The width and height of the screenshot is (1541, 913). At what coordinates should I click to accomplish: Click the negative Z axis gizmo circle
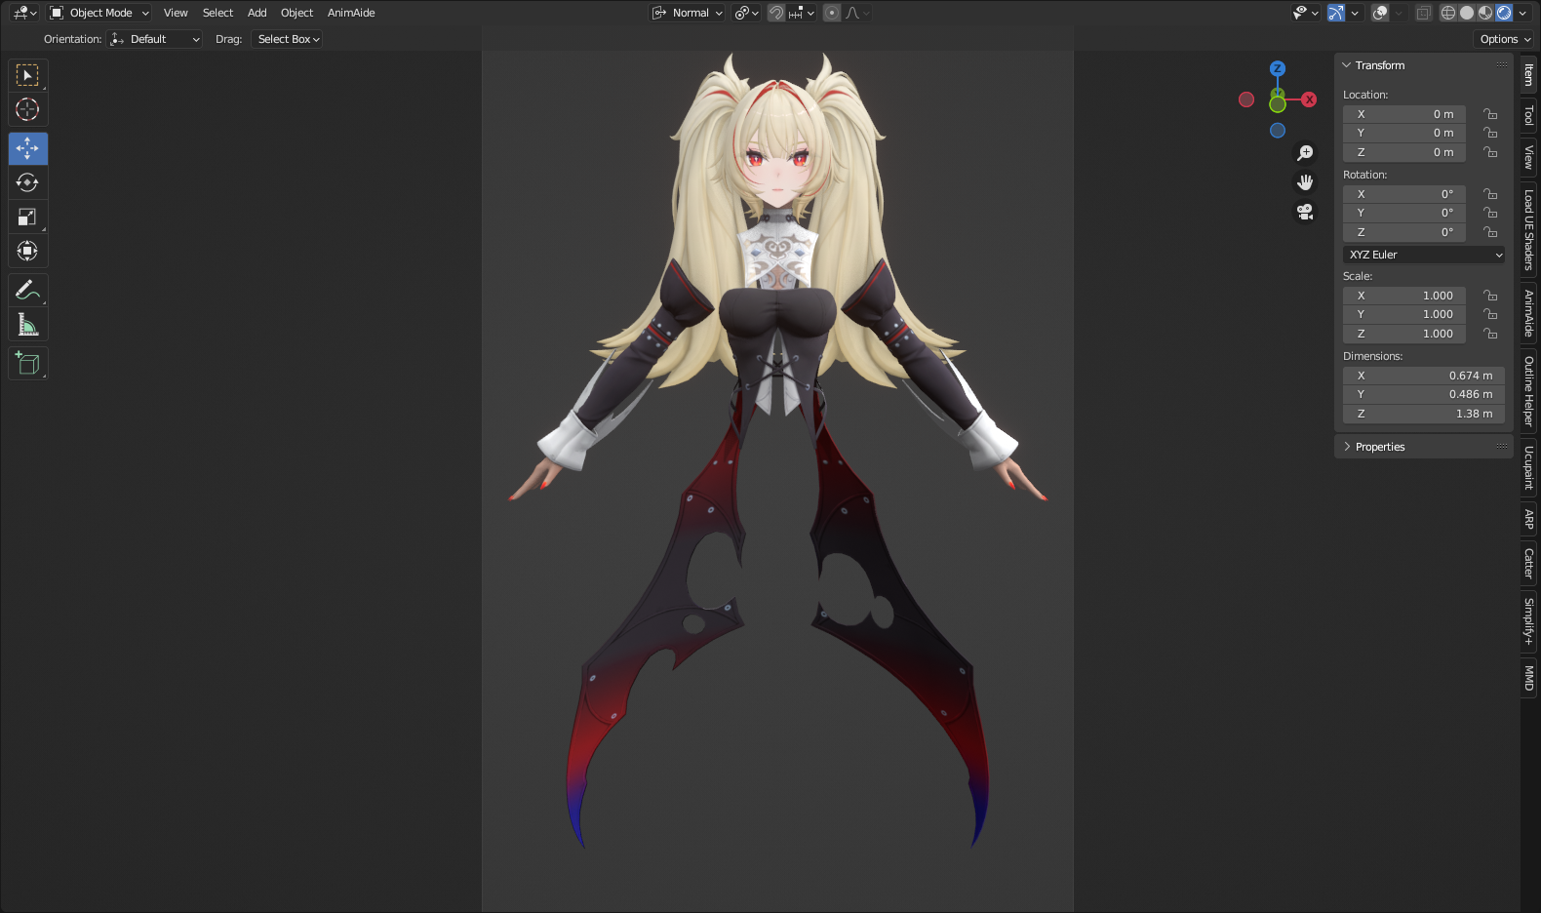(1278, 131)
